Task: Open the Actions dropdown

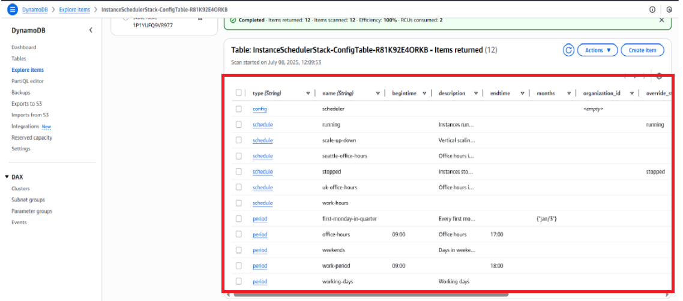Action: (x=598, y=50)
